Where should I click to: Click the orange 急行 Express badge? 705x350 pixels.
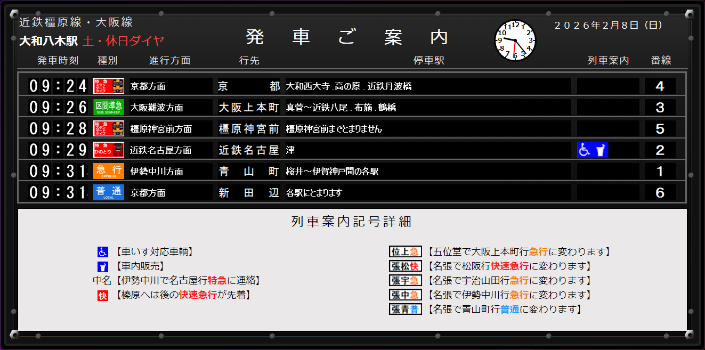pos(109,171)
